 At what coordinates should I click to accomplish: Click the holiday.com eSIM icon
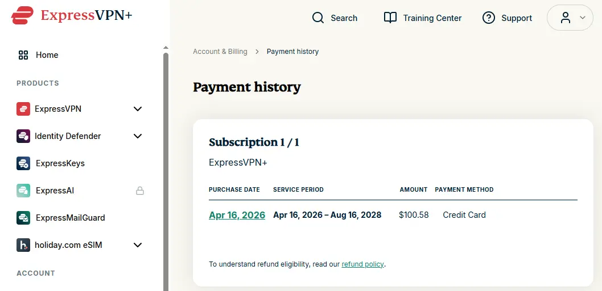23,245
